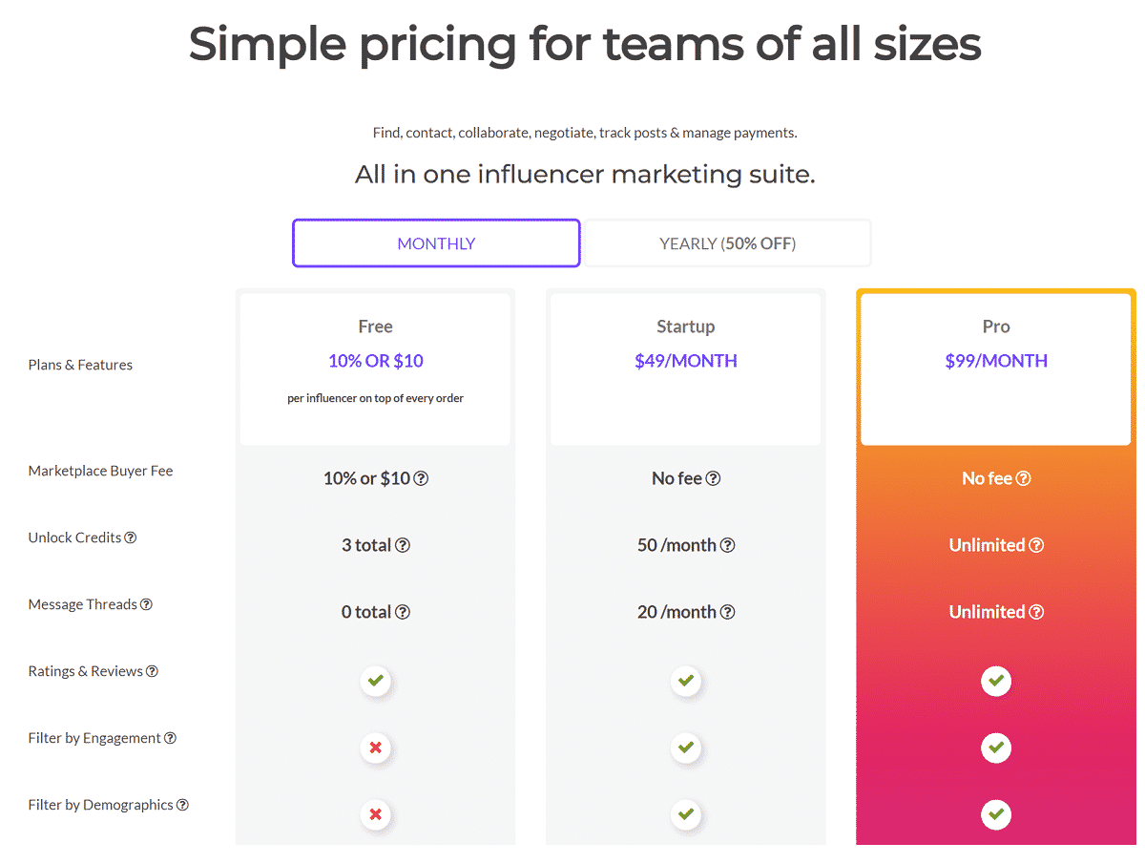Click help icon beside Free plan's 0 total
This screenshot has width=1145, height=864.
click(x=403, y=612)
